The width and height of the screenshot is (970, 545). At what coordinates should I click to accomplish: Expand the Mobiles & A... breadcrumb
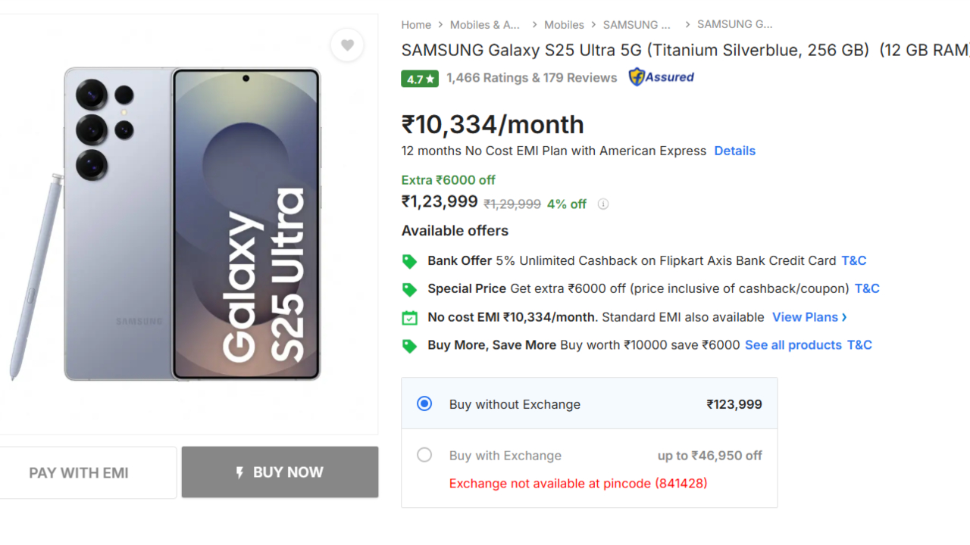click(485, 24)
